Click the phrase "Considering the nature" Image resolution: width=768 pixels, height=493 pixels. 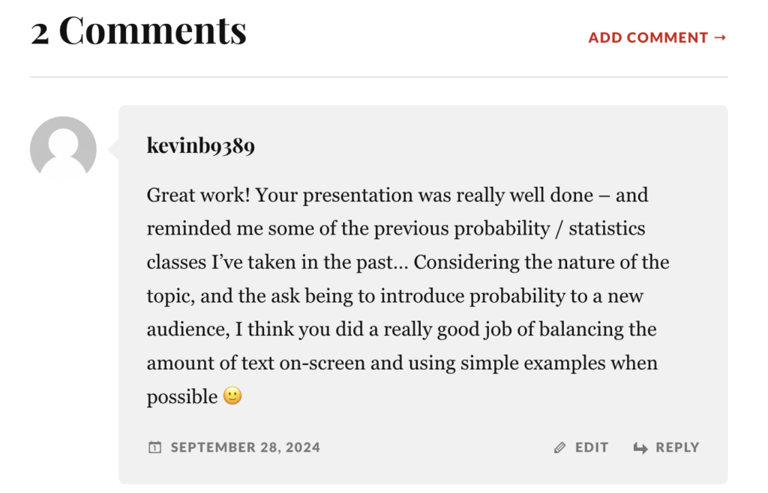click(499, 262)
